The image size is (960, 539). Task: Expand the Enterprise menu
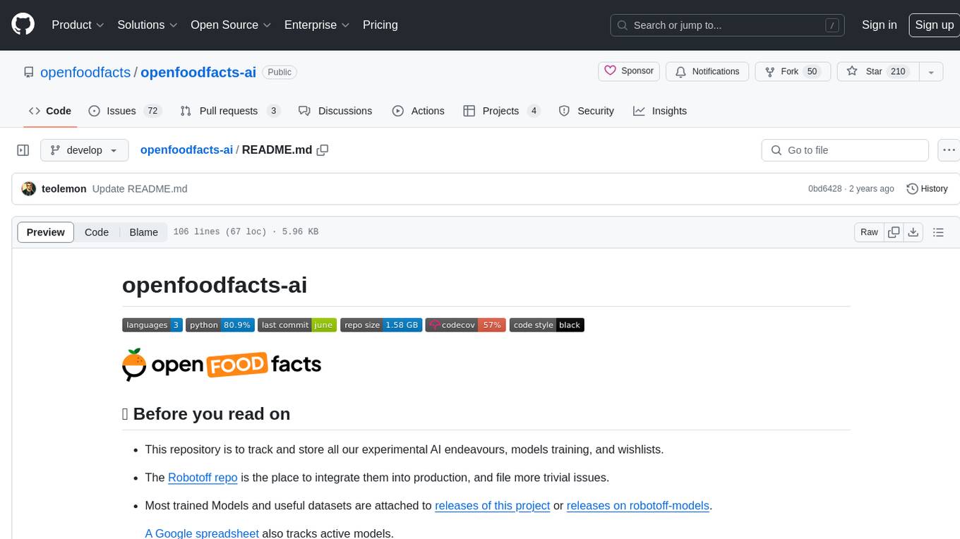coord(317,25)
